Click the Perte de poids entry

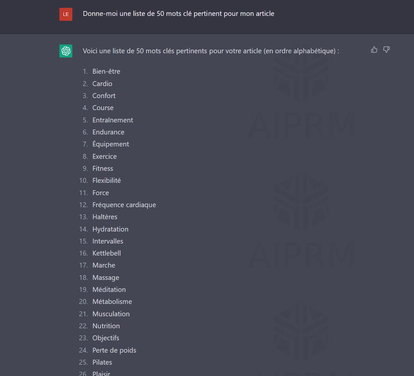114,350
